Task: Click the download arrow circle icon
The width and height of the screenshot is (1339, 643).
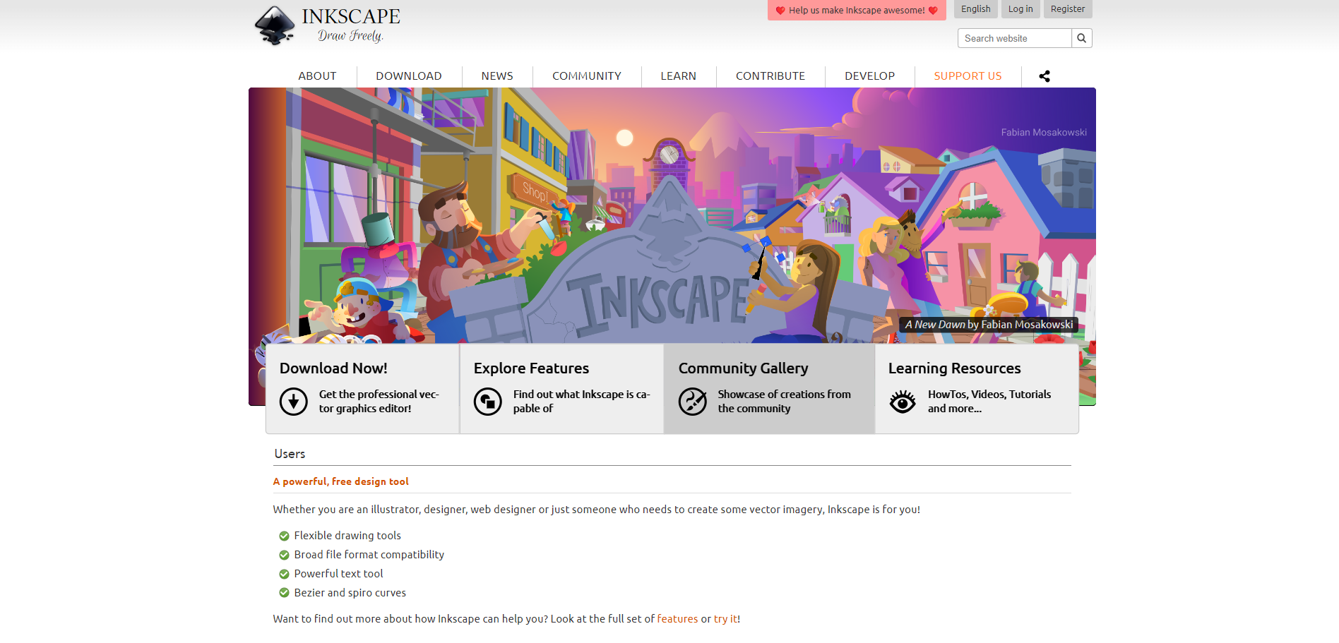Action: [294, 402]
